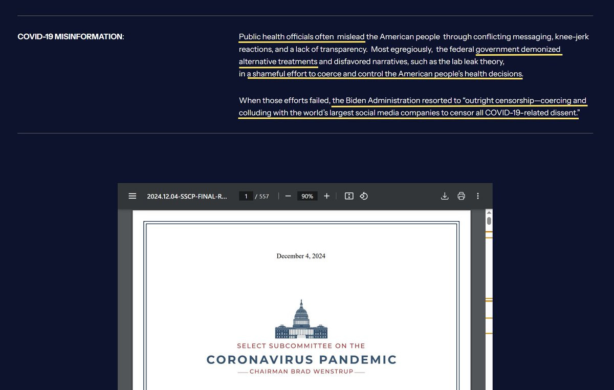Click the total page count '/ 557'
Screen dimensions: 614x390
point(261,196)
